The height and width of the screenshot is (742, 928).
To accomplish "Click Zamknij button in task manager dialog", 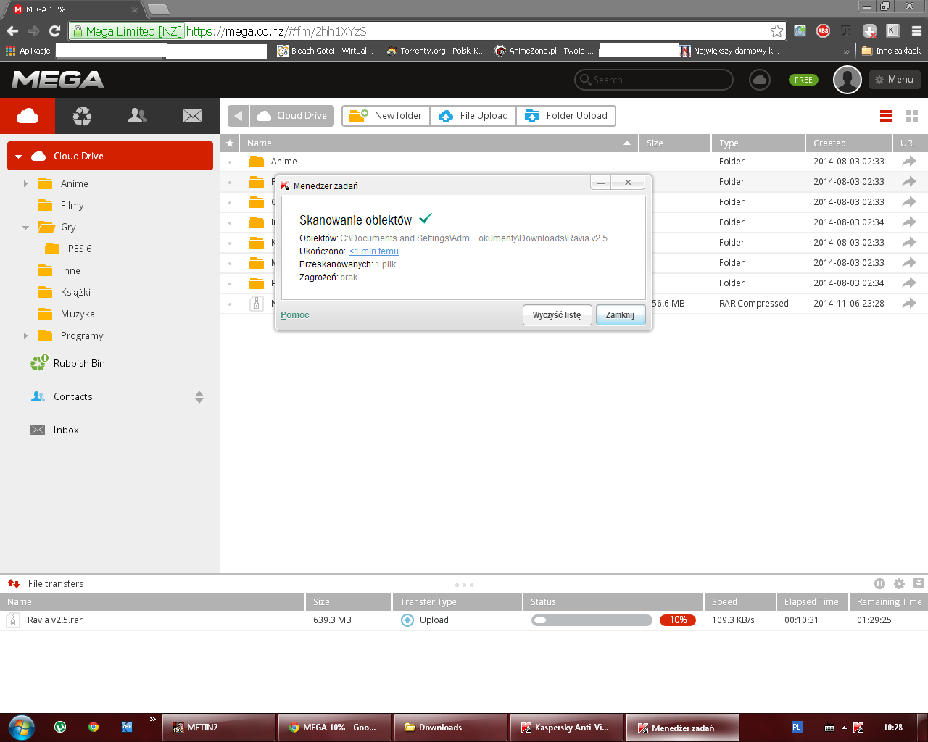I will coord(620,315).
